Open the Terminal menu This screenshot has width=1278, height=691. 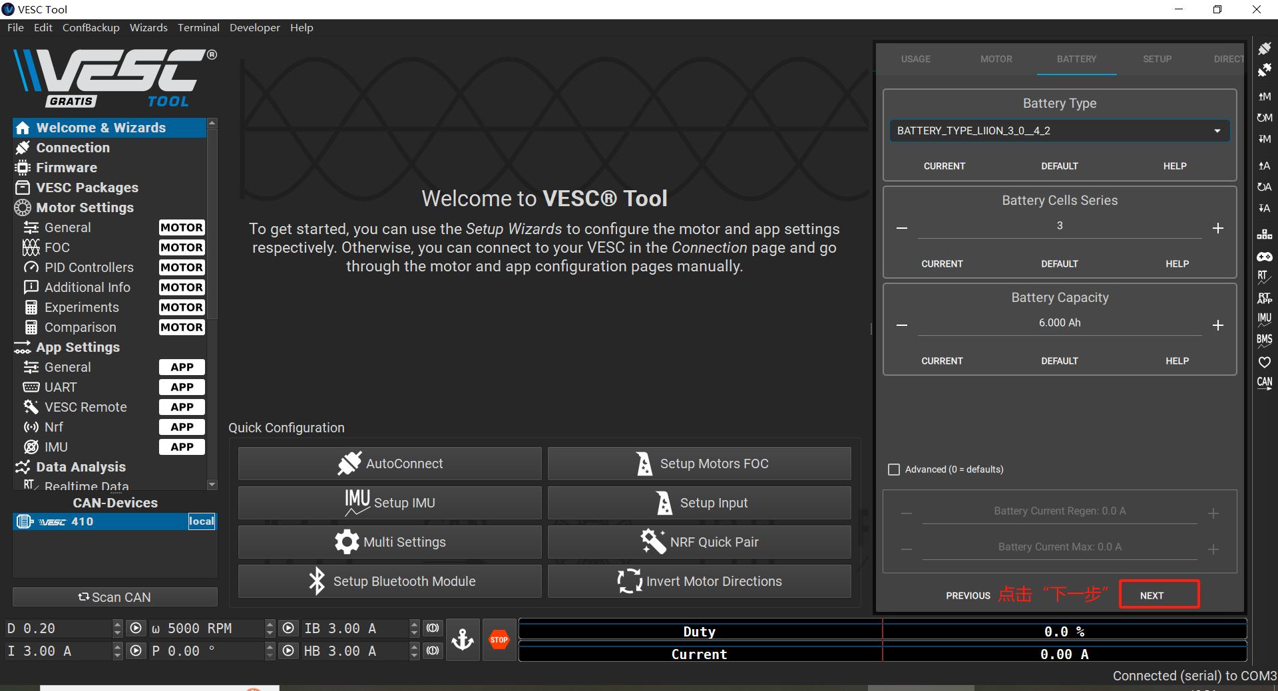[198, 27]
